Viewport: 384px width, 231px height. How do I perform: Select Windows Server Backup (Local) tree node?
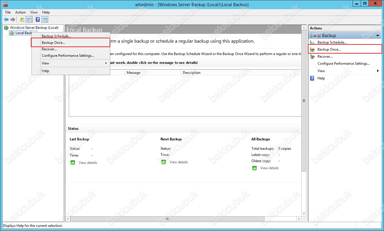tap(34, 28)
